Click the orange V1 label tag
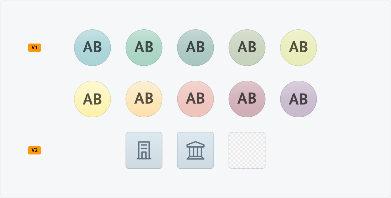The height and width of the screenshot is (198, 391). coord(34,47)
